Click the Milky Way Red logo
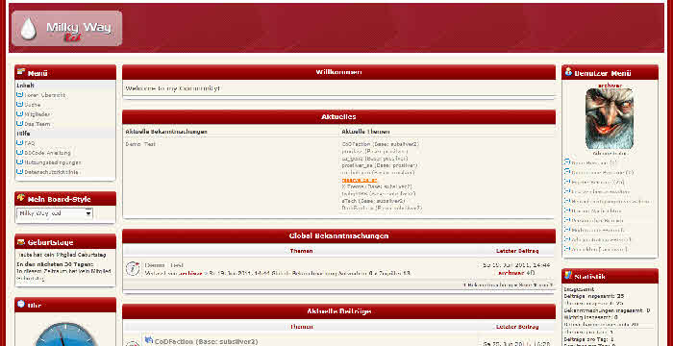The image size is (673, 346). click(x=67, y=28)
